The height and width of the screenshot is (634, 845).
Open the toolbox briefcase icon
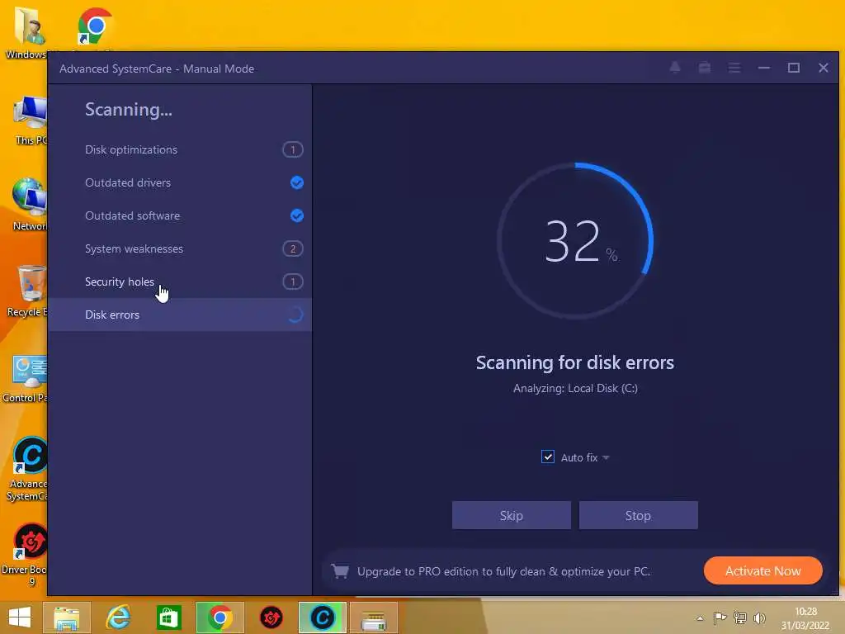coord(705,68)
